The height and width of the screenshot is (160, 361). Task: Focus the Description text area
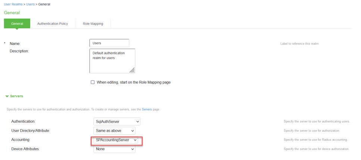(112, 61)
